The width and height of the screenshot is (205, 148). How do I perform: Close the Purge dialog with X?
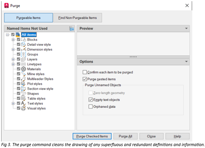[x=187, y=5]
